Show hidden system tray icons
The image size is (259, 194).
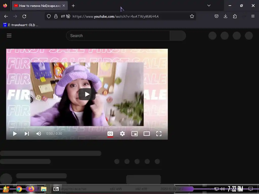coord(210,189)
